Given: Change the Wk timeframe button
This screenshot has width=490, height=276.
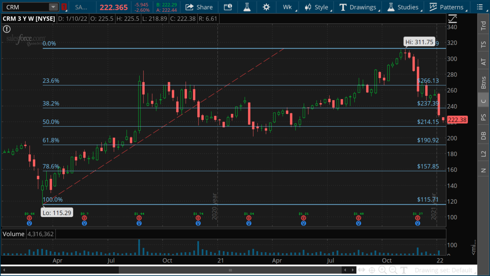Looking at the screenshot, I should click(x=287, y=7).
